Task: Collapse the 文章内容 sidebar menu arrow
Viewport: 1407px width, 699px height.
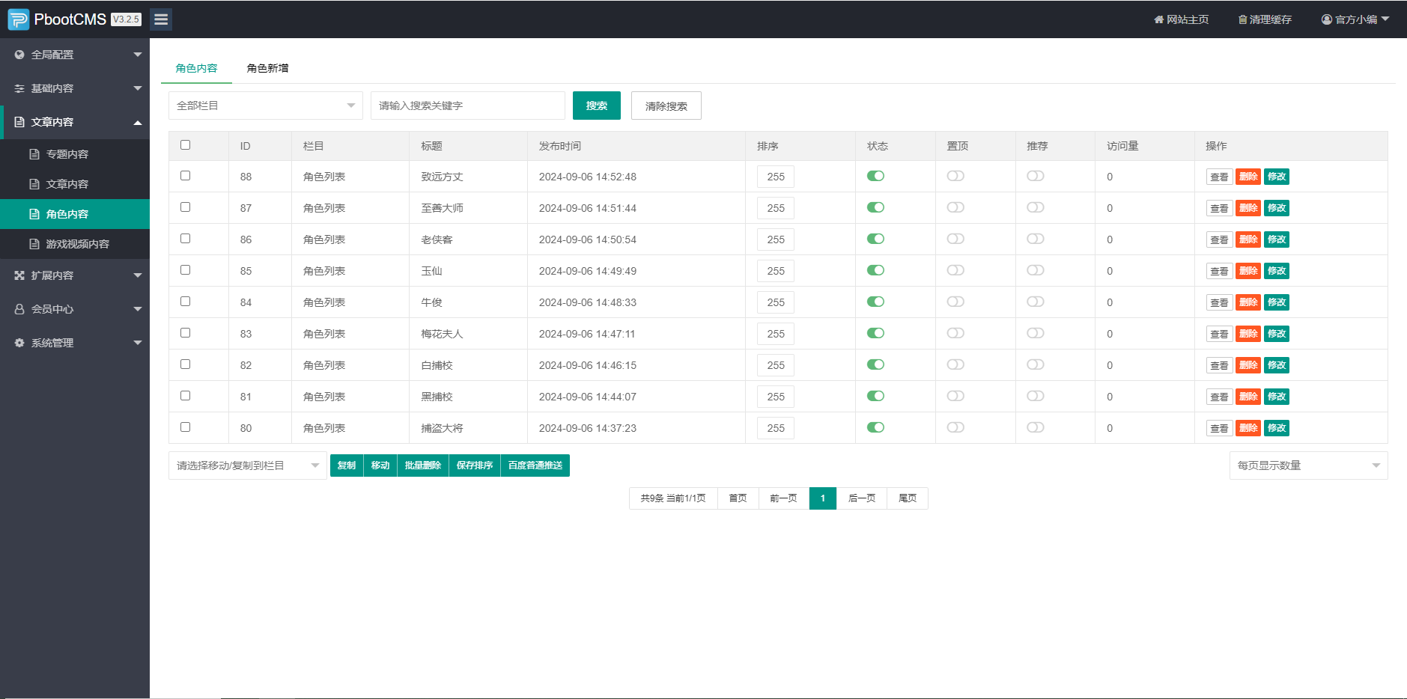Action: [x=138, y=122]
